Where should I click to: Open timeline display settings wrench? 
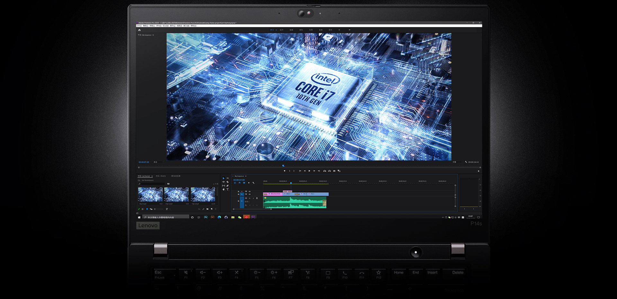pyautogui.click(x=253, y=183)
